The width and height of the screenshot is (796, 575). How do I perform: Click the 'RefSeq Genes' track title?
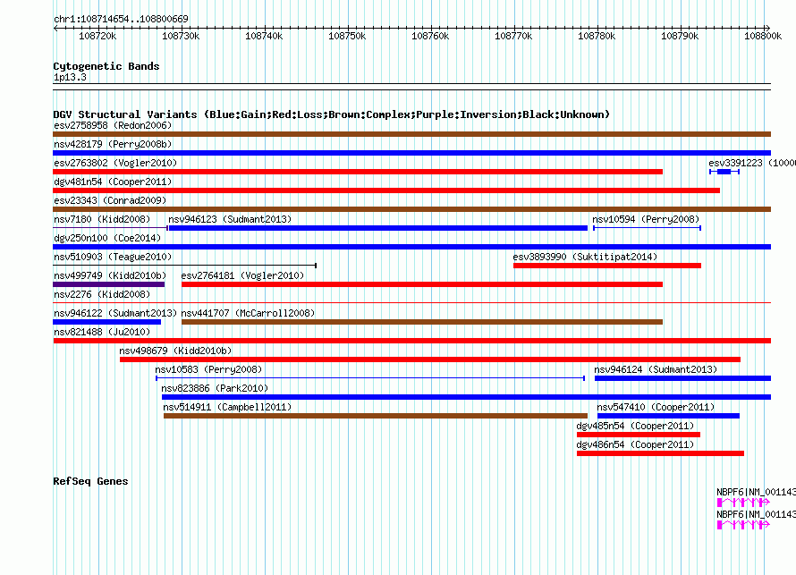tap(90, 481)
